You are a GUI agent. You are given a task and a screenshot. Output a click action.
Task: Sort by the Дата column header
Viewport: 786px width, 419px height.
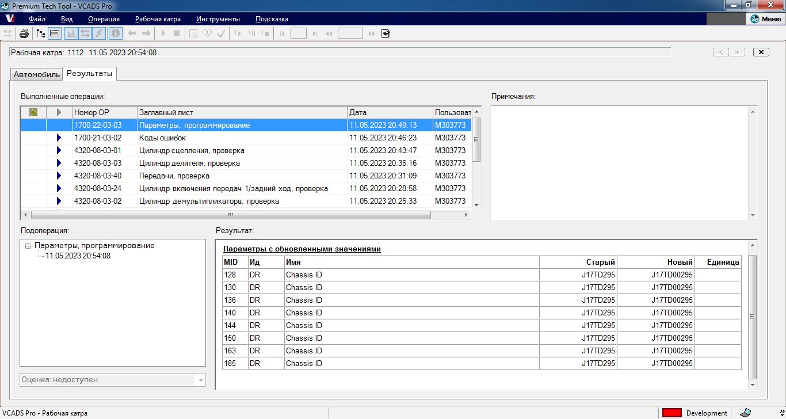[390, 113]
